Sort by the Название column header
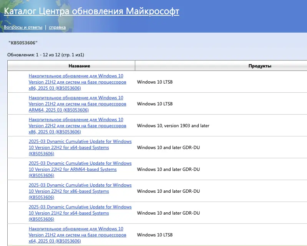This screenshot has width=307, height=246. point(71,66)
